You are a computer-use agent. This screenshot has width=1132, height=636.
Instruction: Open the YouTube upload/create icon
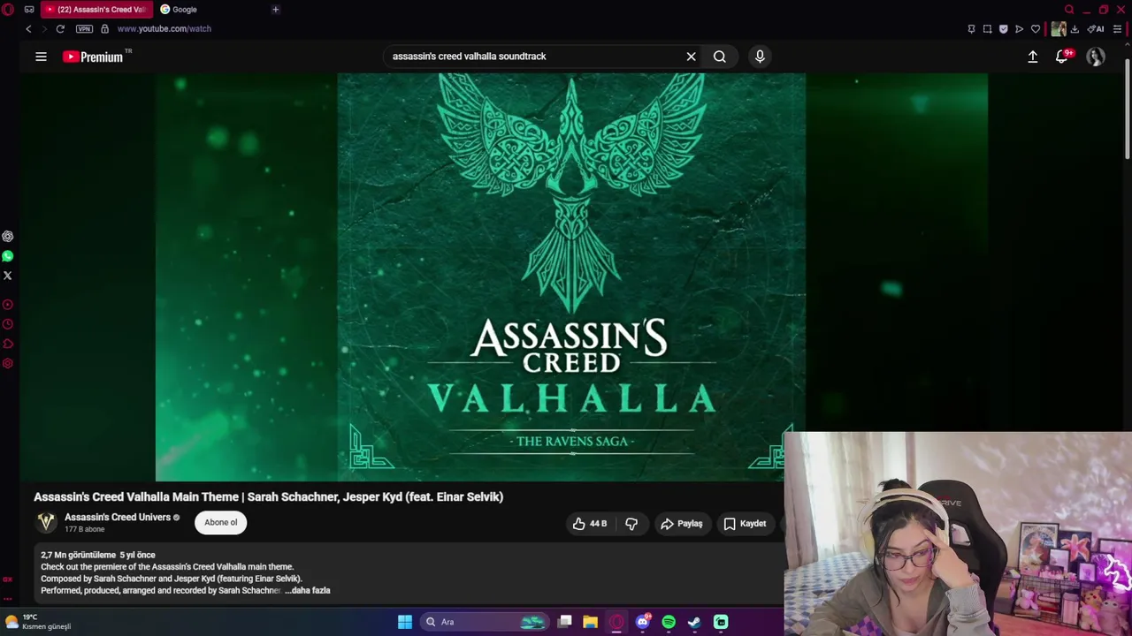pos(1032,57)
